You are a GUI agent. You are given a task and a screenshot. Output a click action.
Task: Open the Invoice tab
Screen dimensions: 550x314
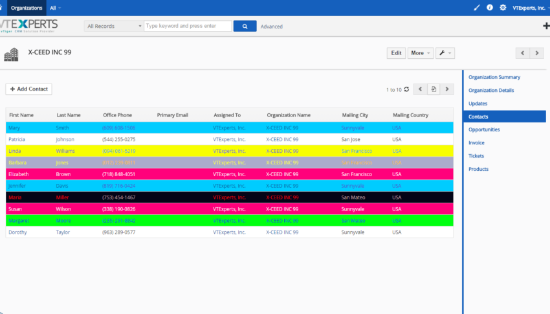coord(476,143)
